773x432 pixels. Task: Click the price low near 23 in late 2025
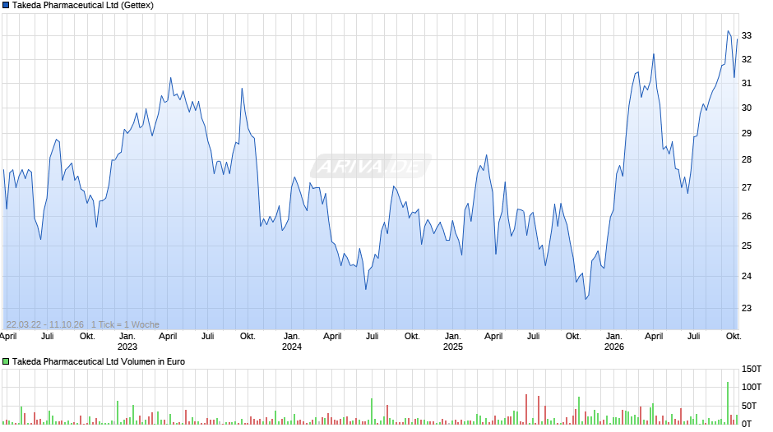pyautogui.click(x=586, y=299)
